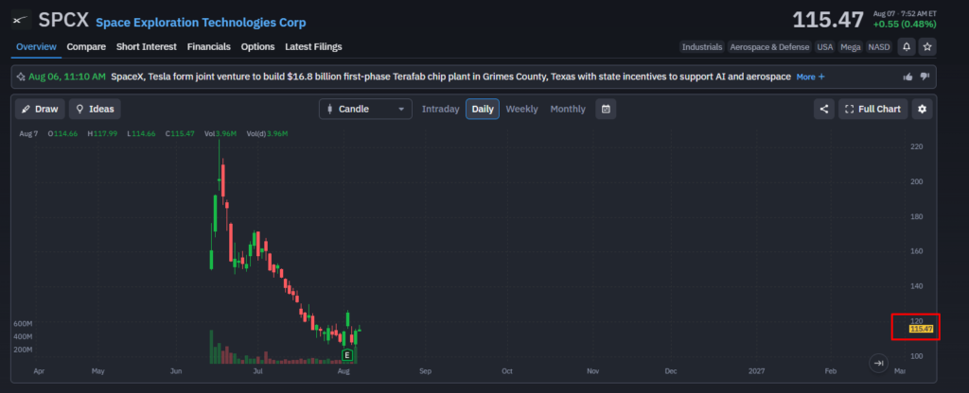Click the yellow 115.47 price label

(x=921, y=329)
